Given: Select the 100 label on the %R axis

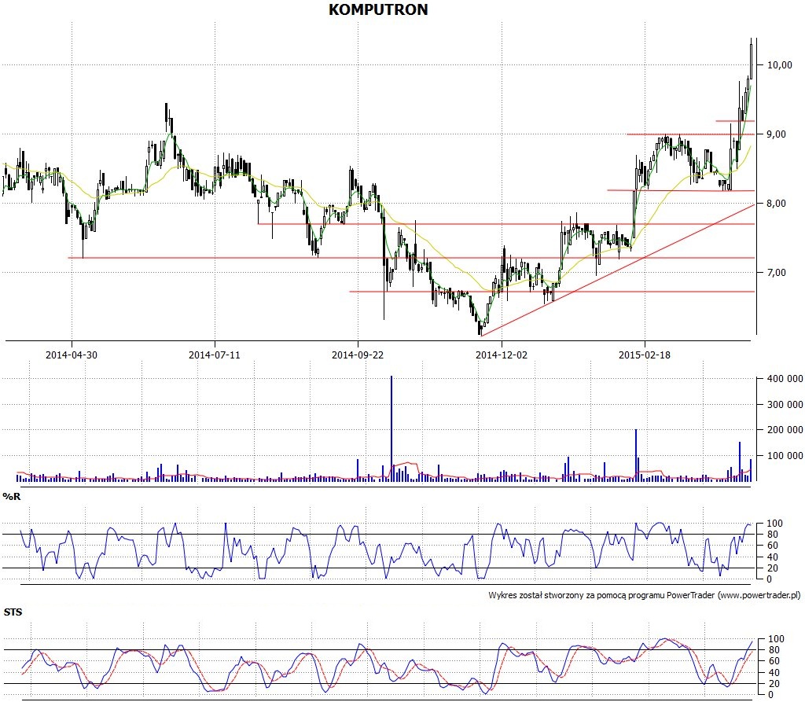Looking at the screenshot, I should (x=774, y=524).
